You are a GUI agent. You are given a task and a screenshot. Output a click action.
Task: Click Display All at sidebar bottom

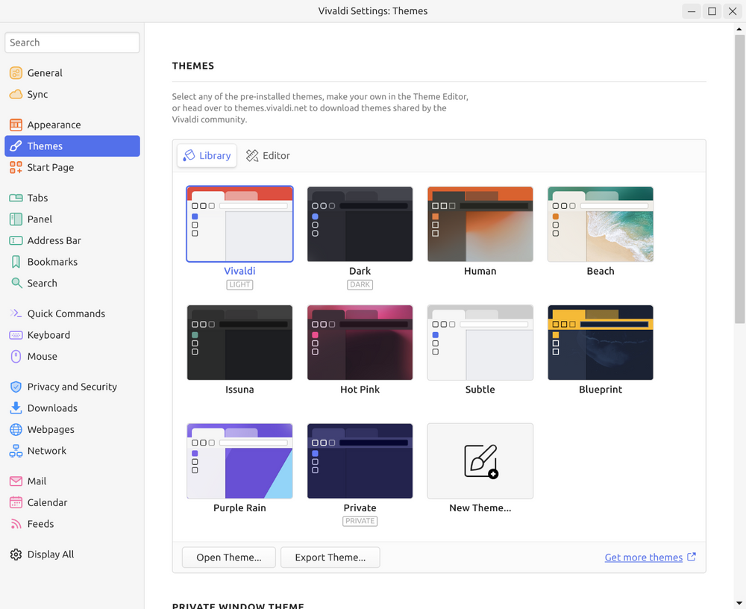pyautogui.click(x=48, y=554)
